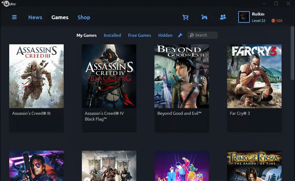
Task: Select the My Games filter
Action: pyautogui.click(x=87, y=35)
